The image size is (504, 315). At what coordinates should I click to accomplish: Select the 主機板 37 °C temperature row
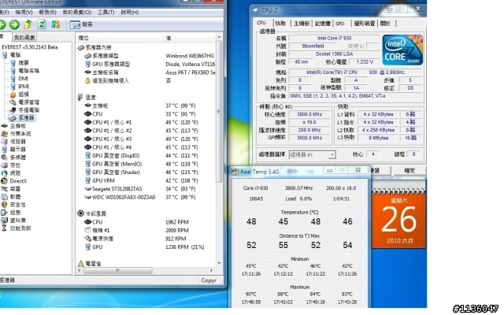146,106
